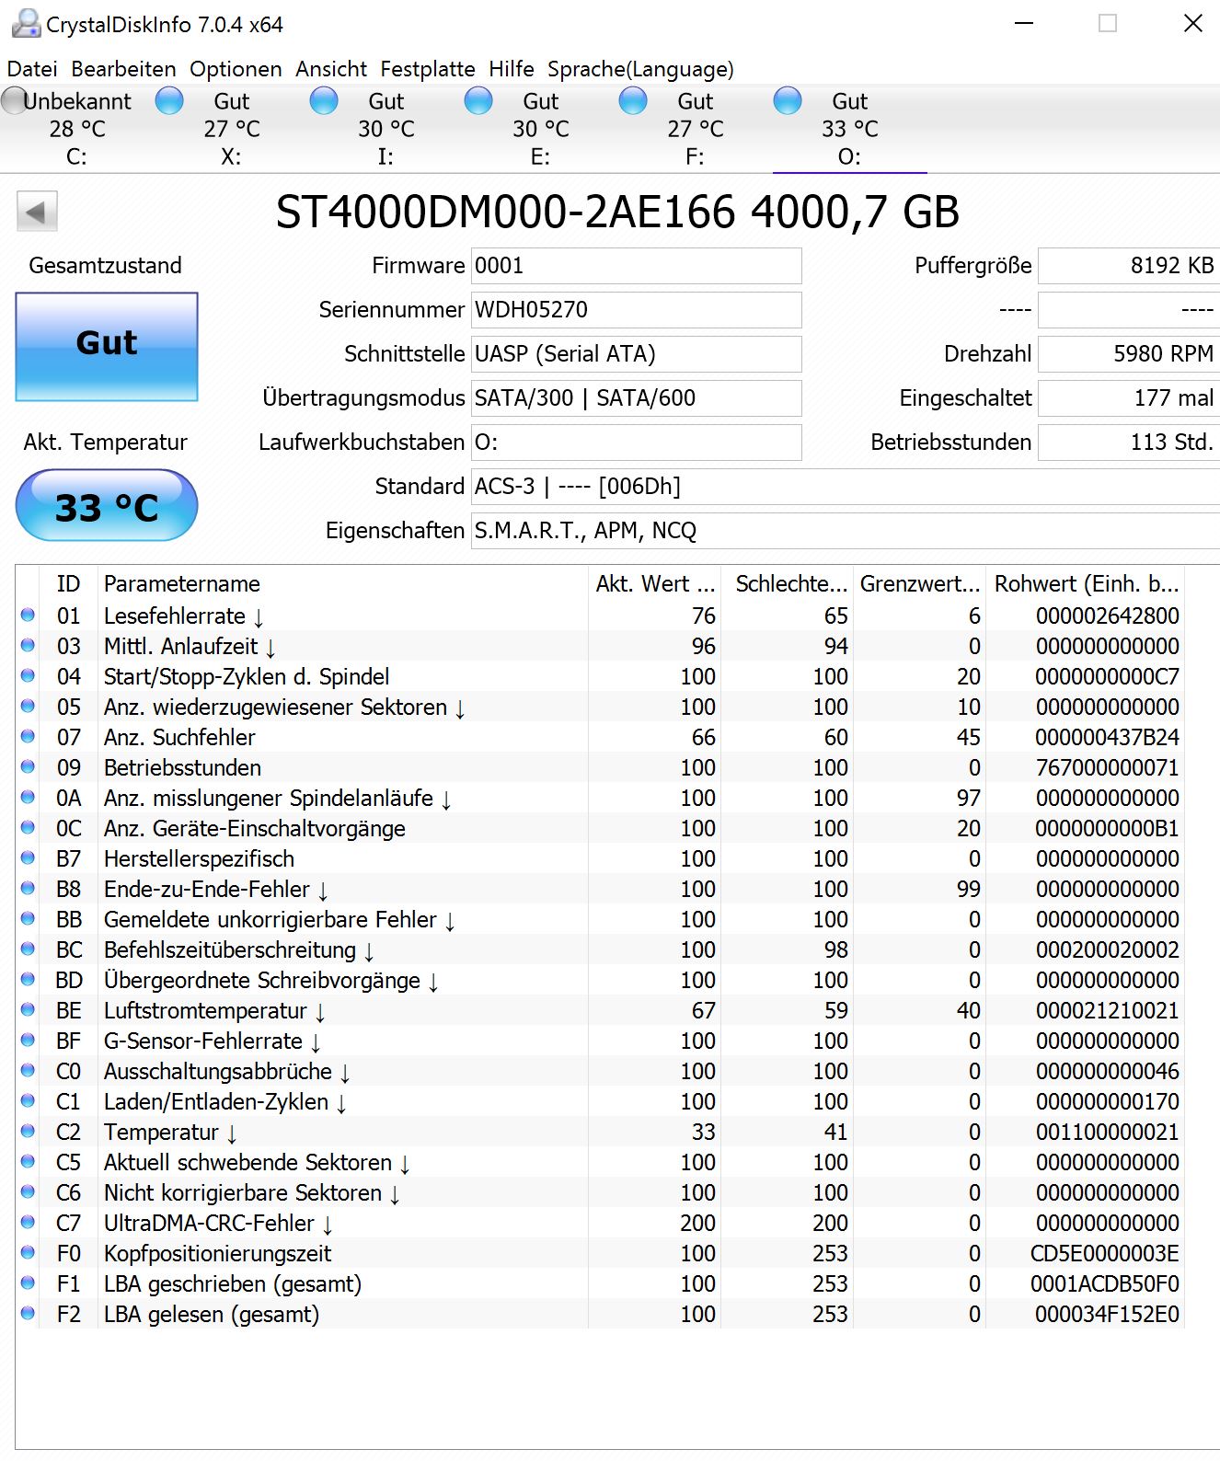Click the Firmware field showing 0001
The height and width of the screenshot is (1461, 1220).
click(636, 266)
